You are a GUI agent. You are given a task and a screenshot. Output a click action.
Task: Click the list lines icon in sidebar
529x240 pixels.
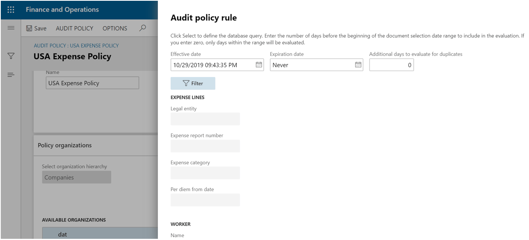11,75
